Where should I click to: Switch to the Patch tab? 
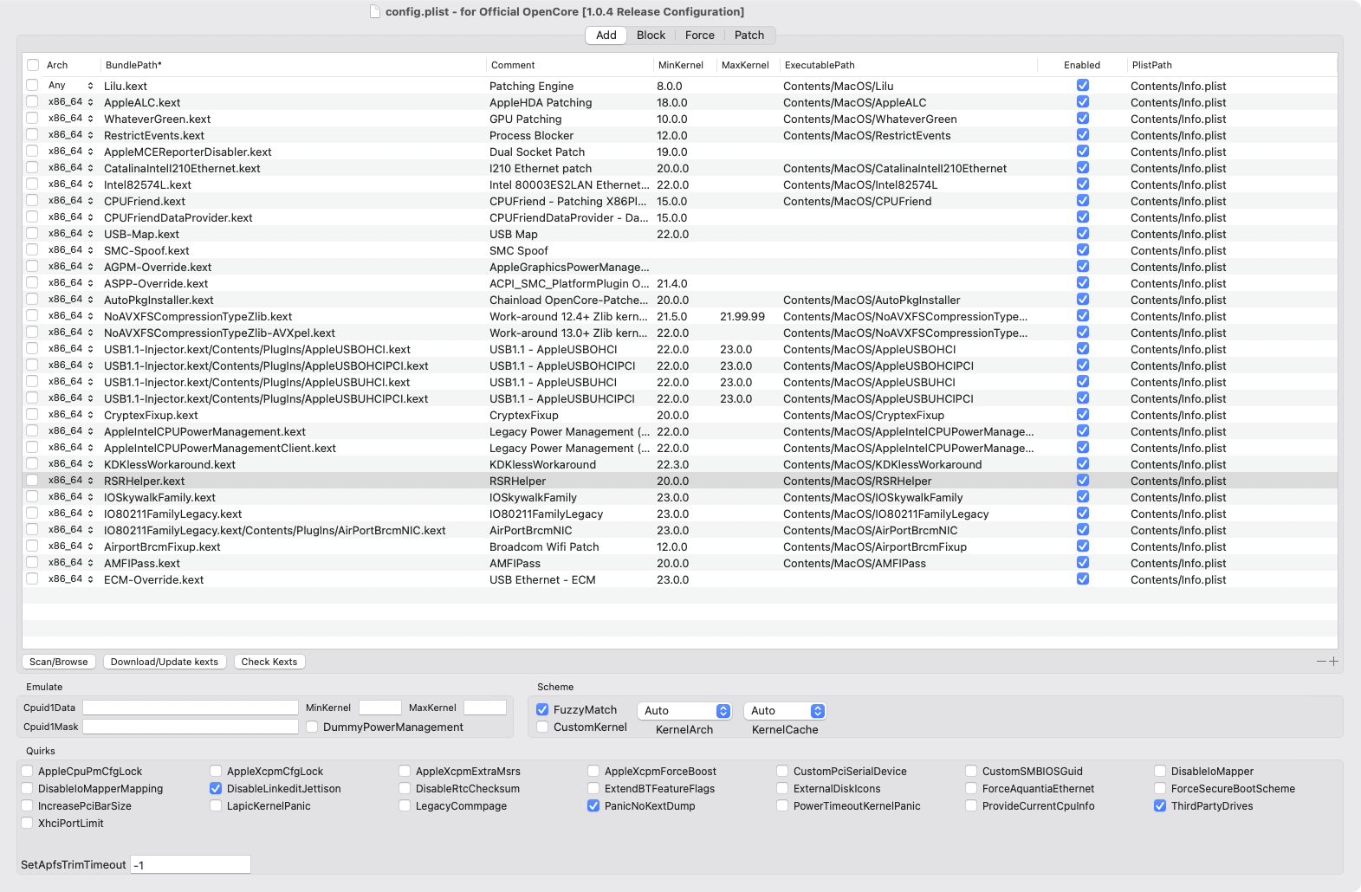coord(749,36)
